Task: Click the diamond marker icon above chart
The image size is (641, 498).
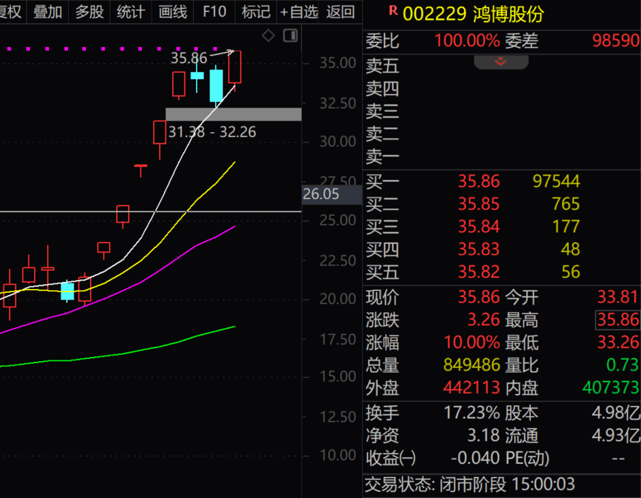Action: point(268,35)
